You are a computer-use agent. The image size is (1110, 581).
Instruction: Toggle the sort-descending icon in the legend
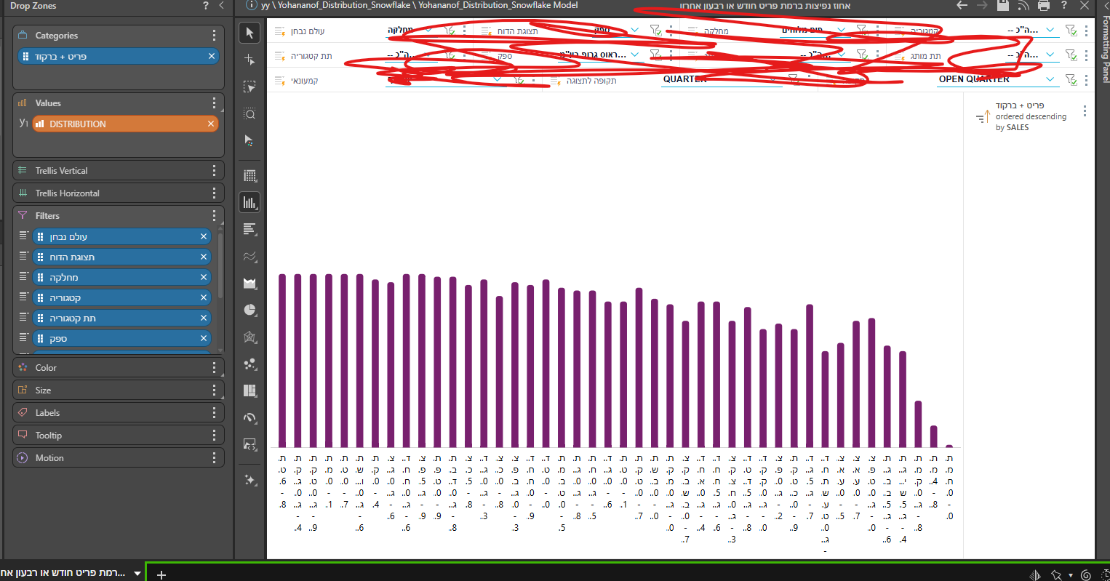coord(983,117)
